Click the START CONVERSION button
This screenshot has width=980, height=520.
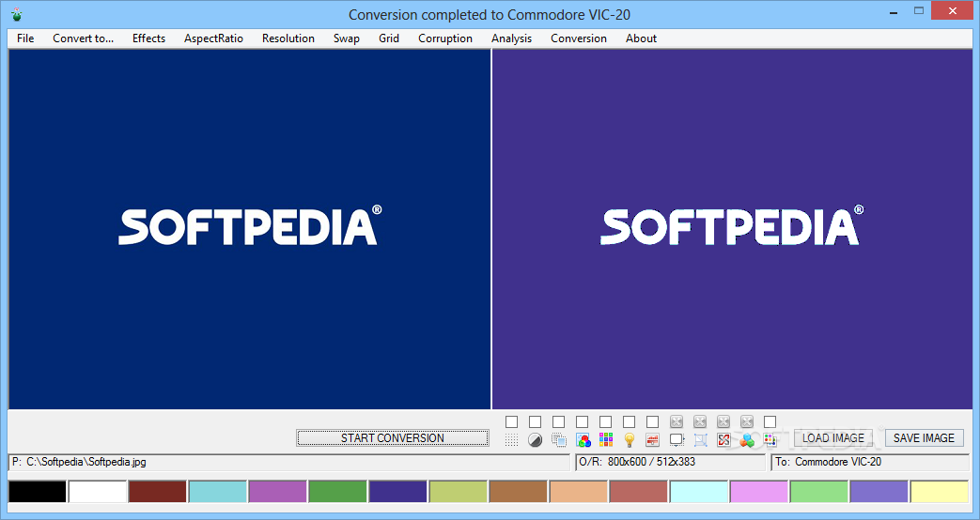click(393, 437)
